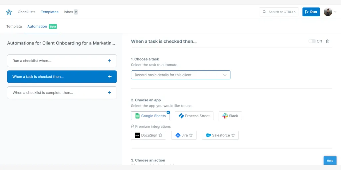
Task: Click the star next to DocuSign
Action: [x=160, y=135]
